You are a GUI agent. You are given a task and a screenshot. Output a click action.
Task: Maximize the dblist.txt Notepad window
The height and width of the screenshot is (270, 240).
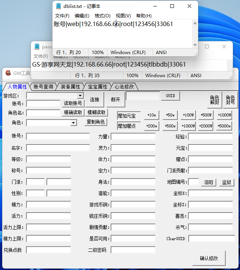tap(172, 6)
